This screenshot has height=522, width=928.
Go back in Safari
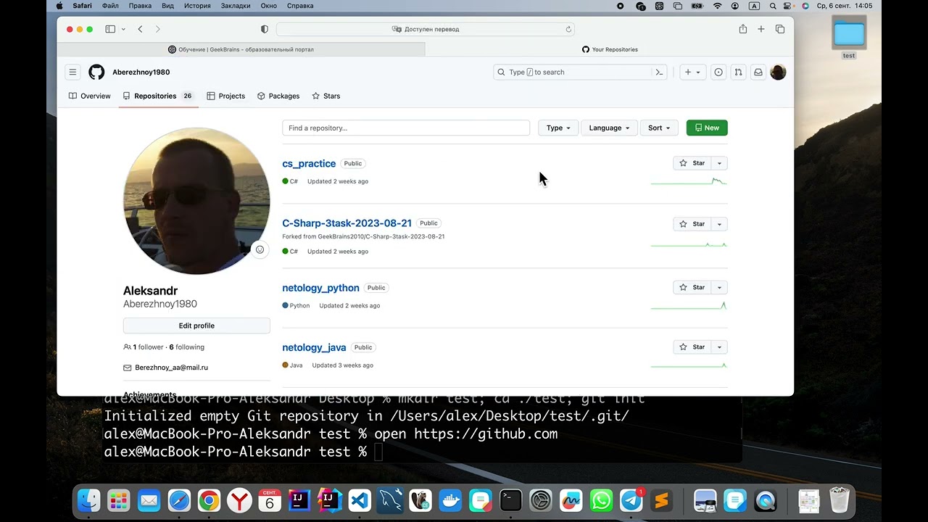(140, 29)
